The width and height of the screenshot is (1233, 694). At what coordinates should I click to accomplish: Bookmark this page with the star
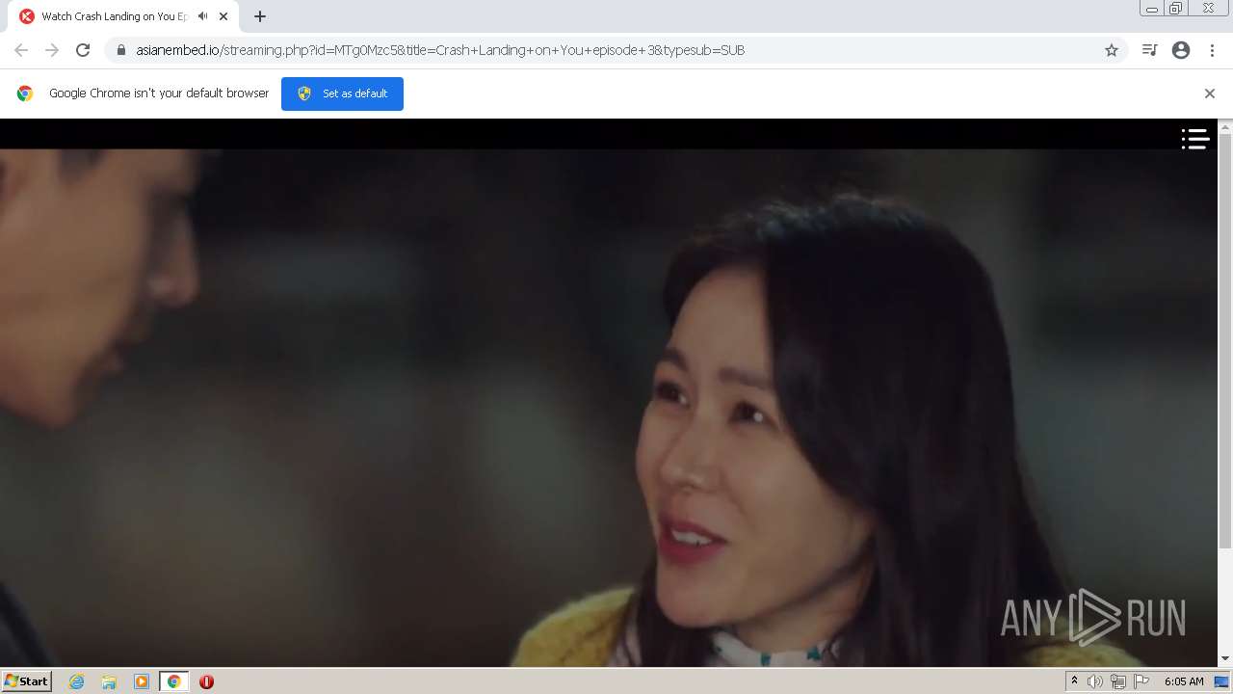(x=1112, y=50)
